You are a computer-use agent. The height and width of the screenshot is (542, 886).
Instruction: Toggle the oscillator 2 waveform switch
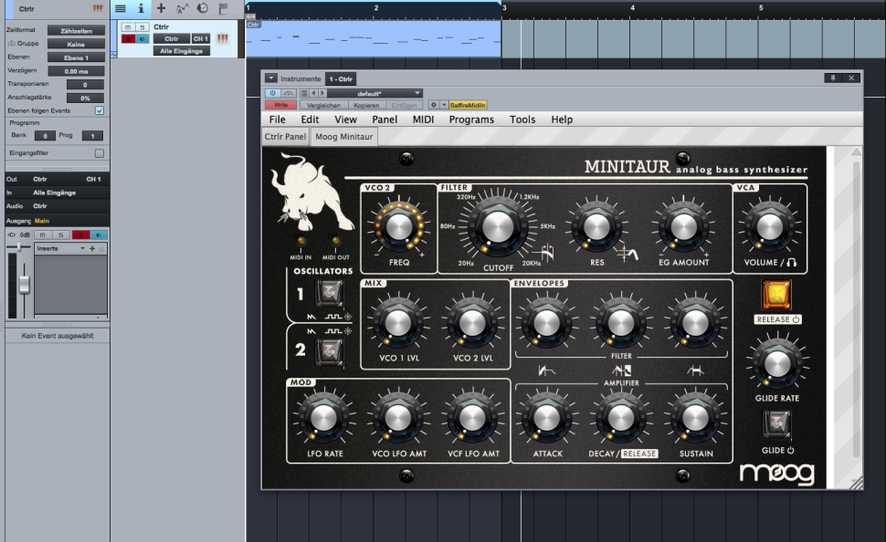(x=329, y=350)
